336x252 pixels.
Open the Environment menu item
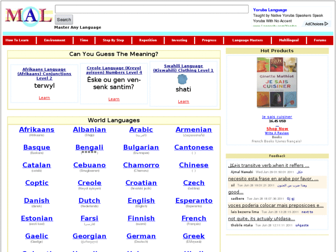55,40
